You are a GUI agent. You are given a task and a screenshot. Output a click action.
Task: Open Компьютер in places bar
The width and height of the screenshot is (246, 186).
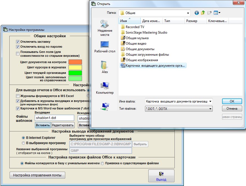[105, 88]
